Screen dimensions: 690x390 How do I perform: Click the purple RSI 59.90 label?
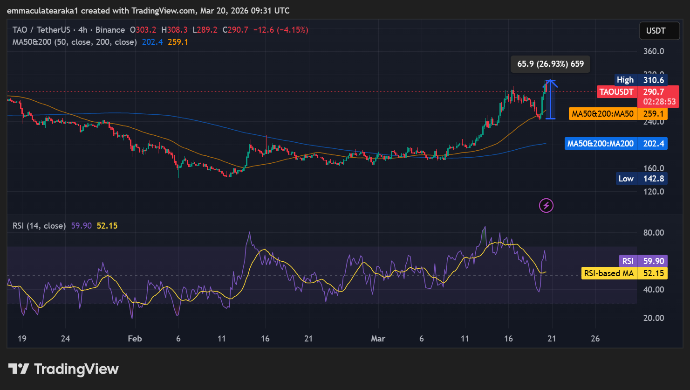pos(643,261)
